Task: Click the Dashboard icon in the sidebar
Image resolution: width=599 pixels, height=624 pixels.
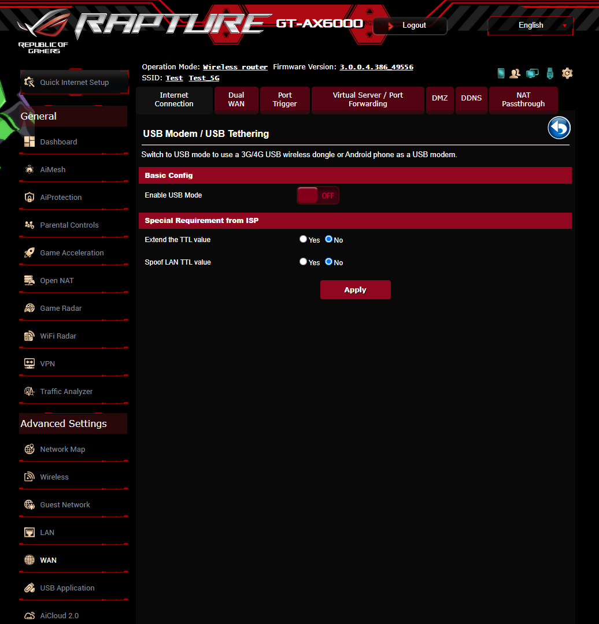Action: point(29,142)
